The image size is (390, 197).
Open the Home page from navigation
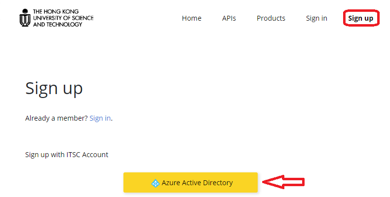[192, 18]
